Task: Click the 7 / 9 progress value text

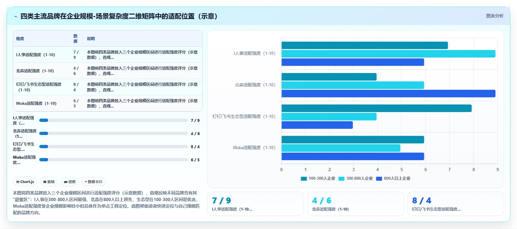Action: [195, 121]
